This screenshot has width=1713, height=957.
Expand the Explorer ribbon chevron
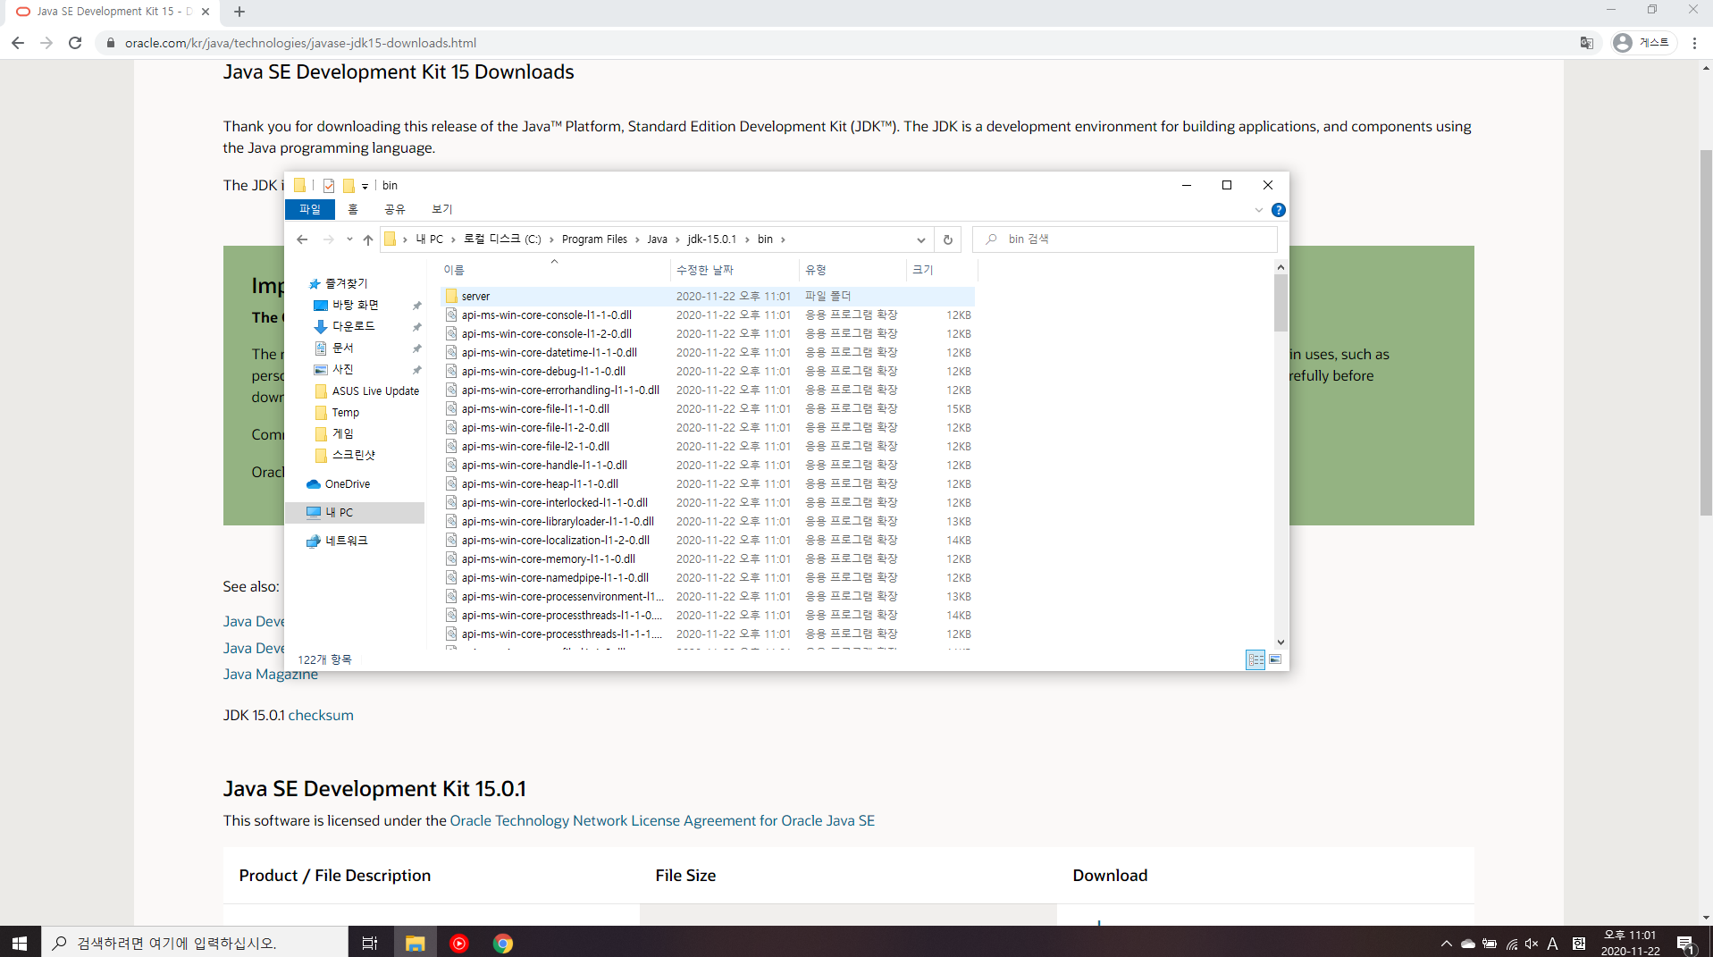pos(1258,210)
